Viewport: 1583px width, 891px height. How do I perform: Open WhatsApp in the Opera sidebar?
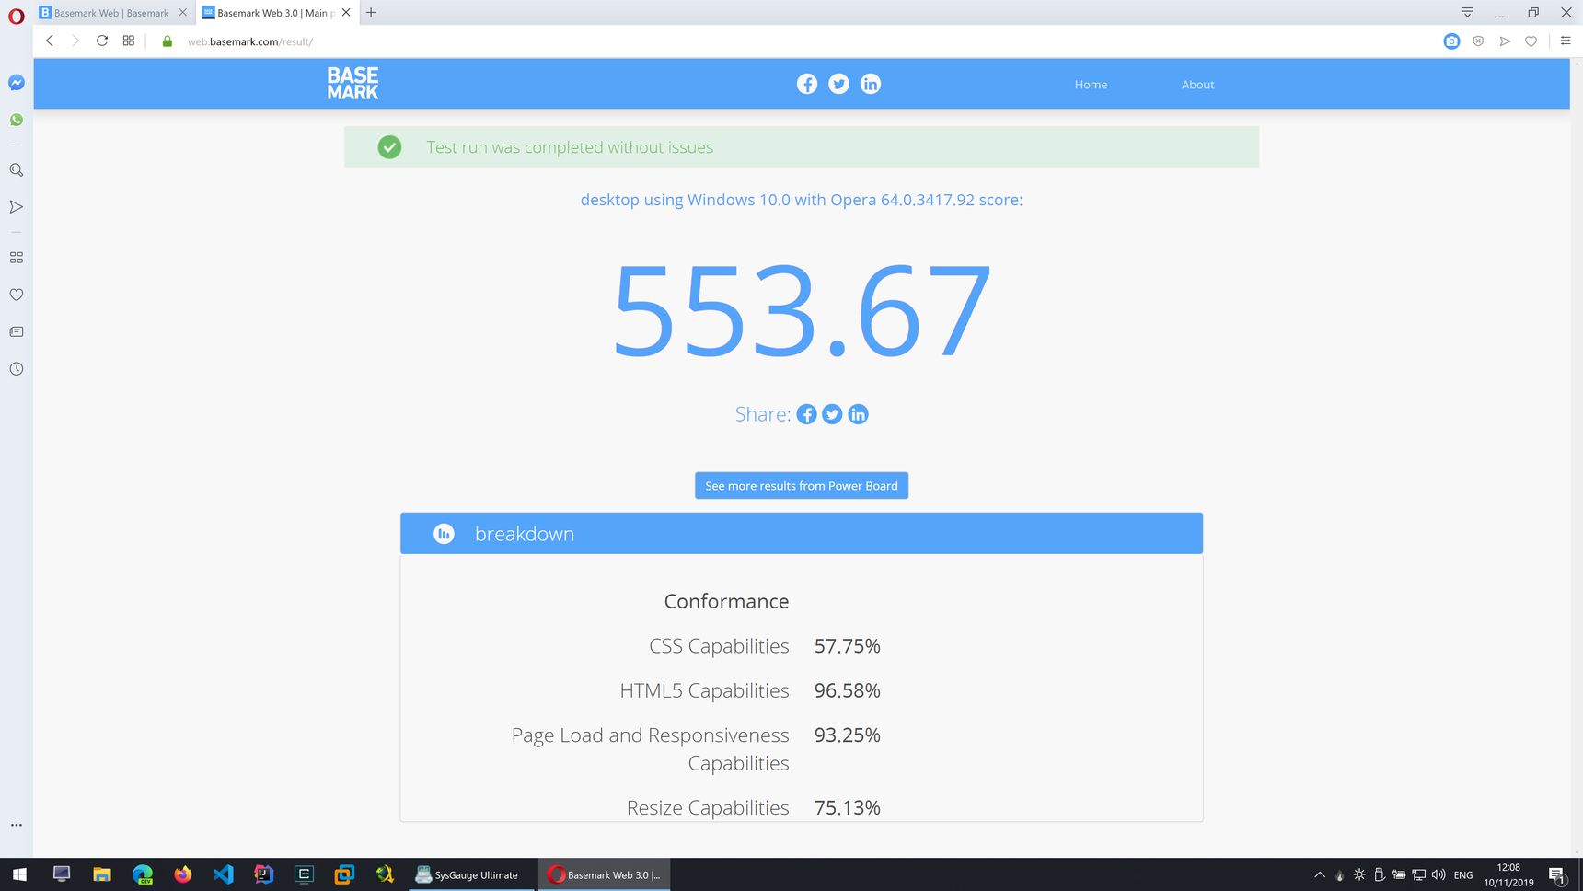tap(17, 121)
